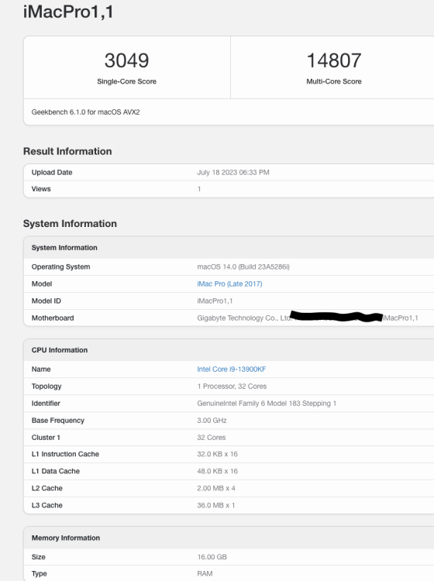Click the System Information section heading
Screen dimensions: 434x581
pos(70,223)
